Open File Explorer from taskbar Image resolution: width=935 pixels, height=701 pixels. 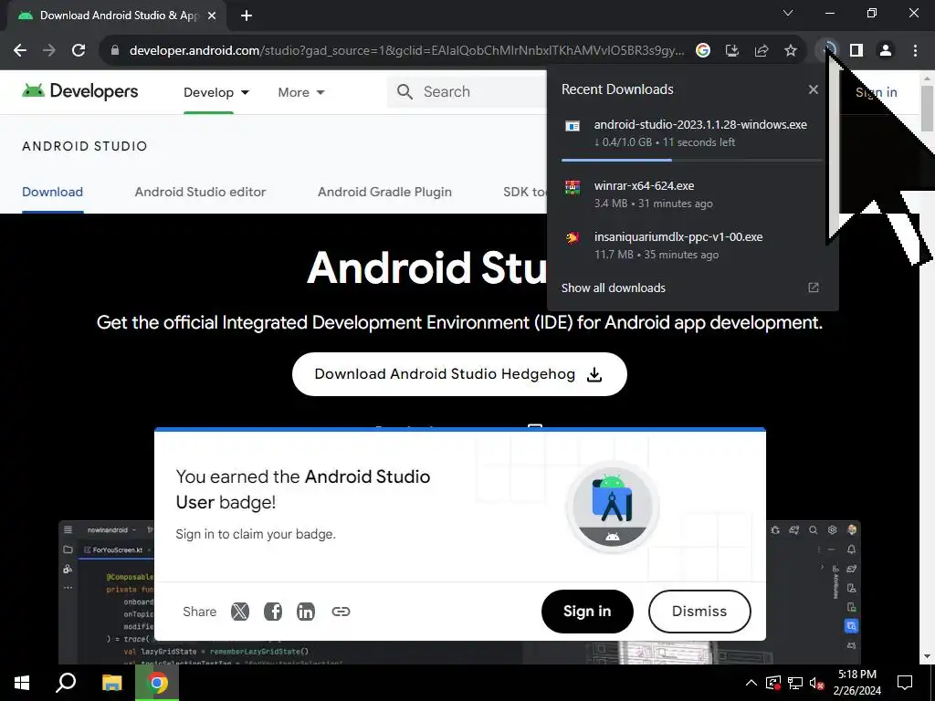(111, 683)
